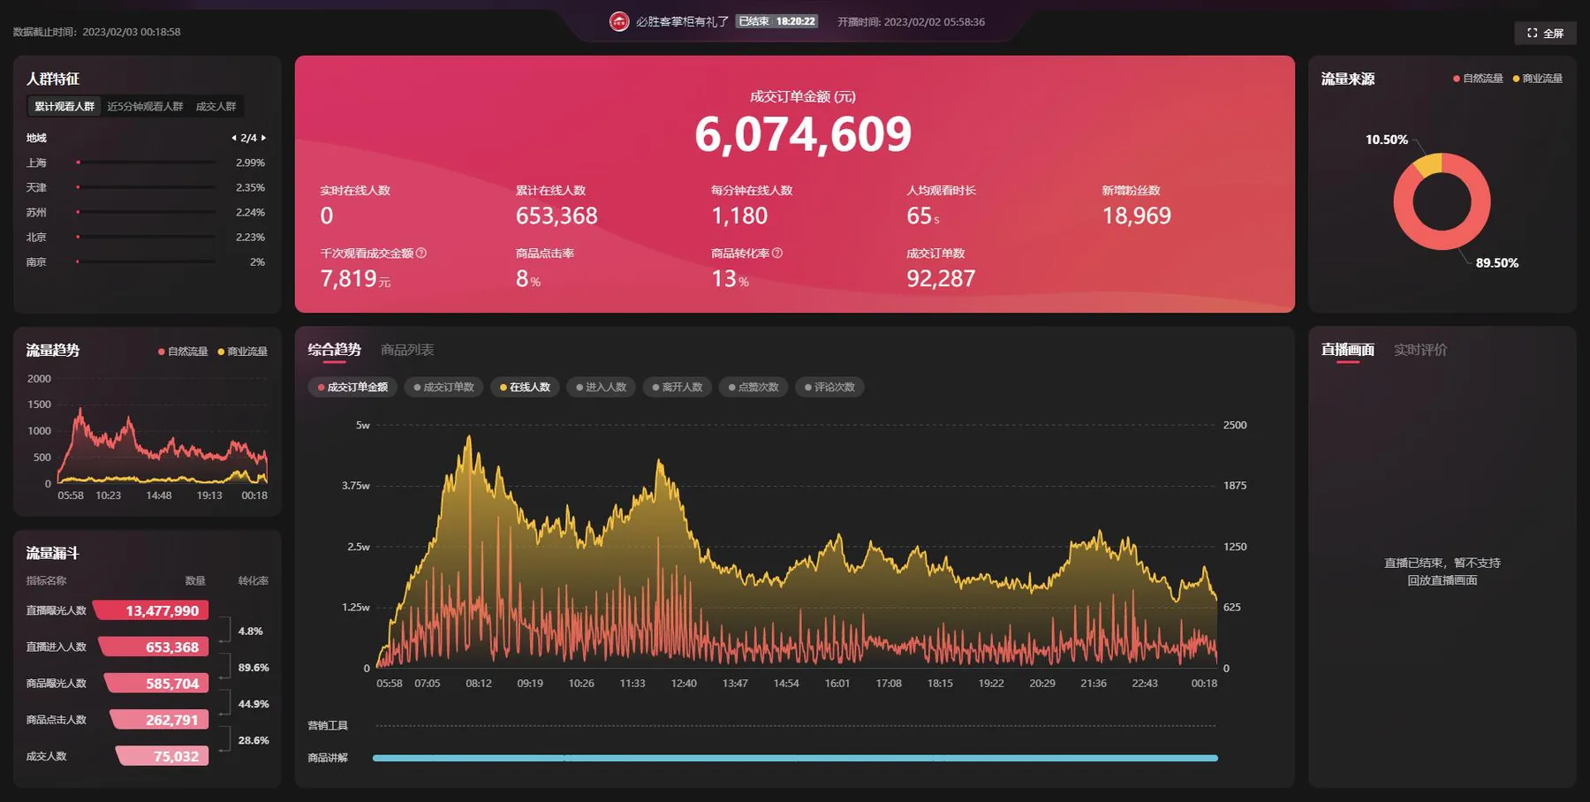Enable the 进入人数 series chip
Viewport: 1590px width, 802px height.
pyautogui.click(x=601, y=387)
